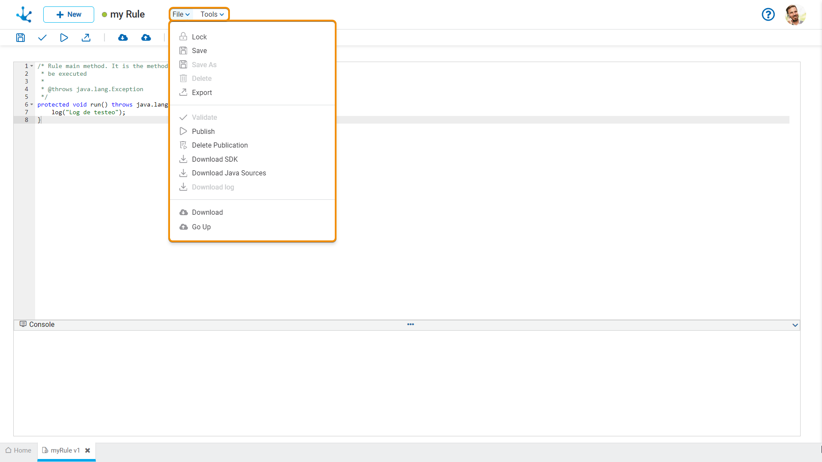This screenshot has width=822, height=462.
Task: Click the cloud upload toolbar icon
Action: [x=146, y=38]
